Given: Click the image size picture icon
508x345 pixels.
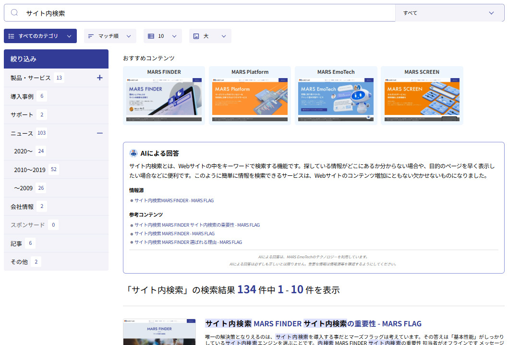Looking at the screenshot, I should [196, 36].
